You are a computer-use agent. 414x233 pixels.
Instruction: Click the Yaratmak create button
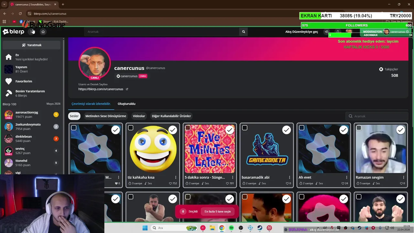point(32,45)
